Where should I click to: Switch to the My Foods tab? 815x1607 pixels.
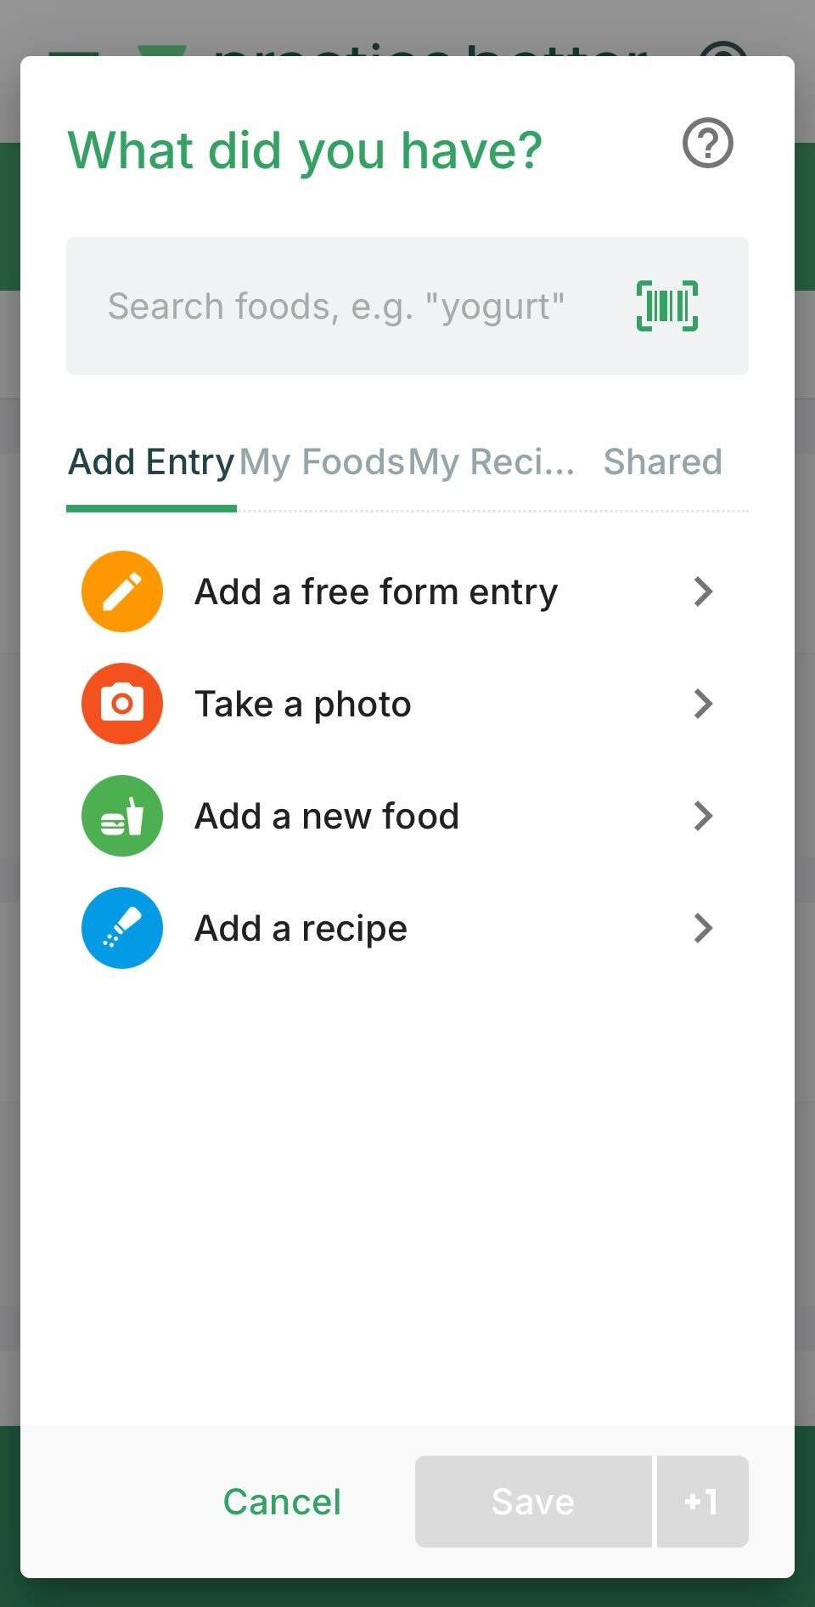pyautogui.click(x=322, y=462)
